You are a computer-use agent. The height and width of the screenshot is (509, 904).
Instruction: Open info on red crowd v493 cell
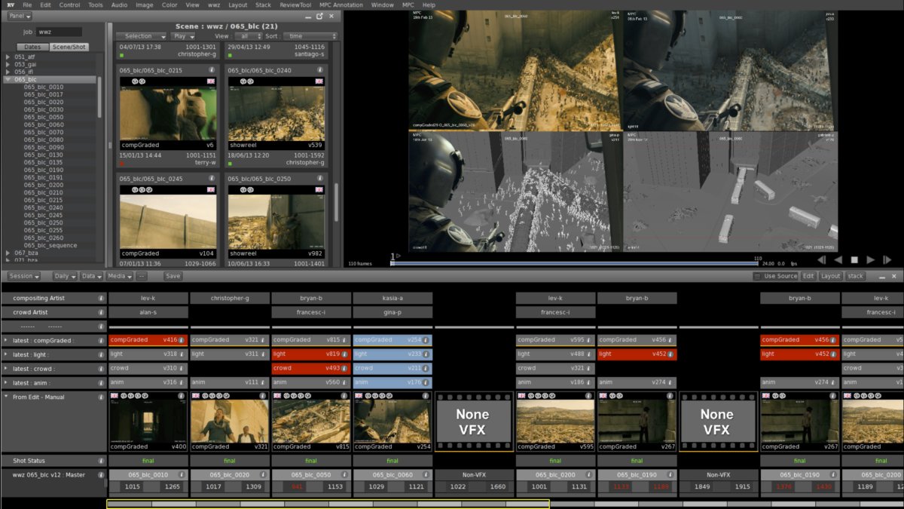(344, 368)
